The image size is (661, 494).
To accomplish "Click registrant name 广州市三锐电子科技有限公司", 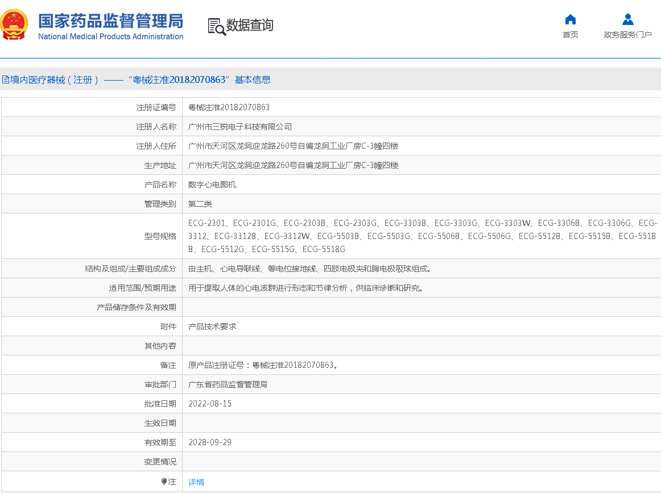I will coord(240,127).
